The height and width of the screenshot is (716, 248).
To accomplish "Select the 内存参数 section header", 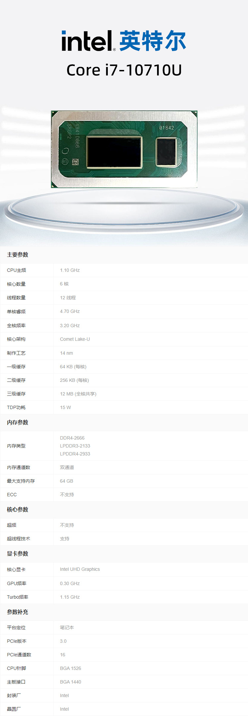I will click(x=18, y=422).
